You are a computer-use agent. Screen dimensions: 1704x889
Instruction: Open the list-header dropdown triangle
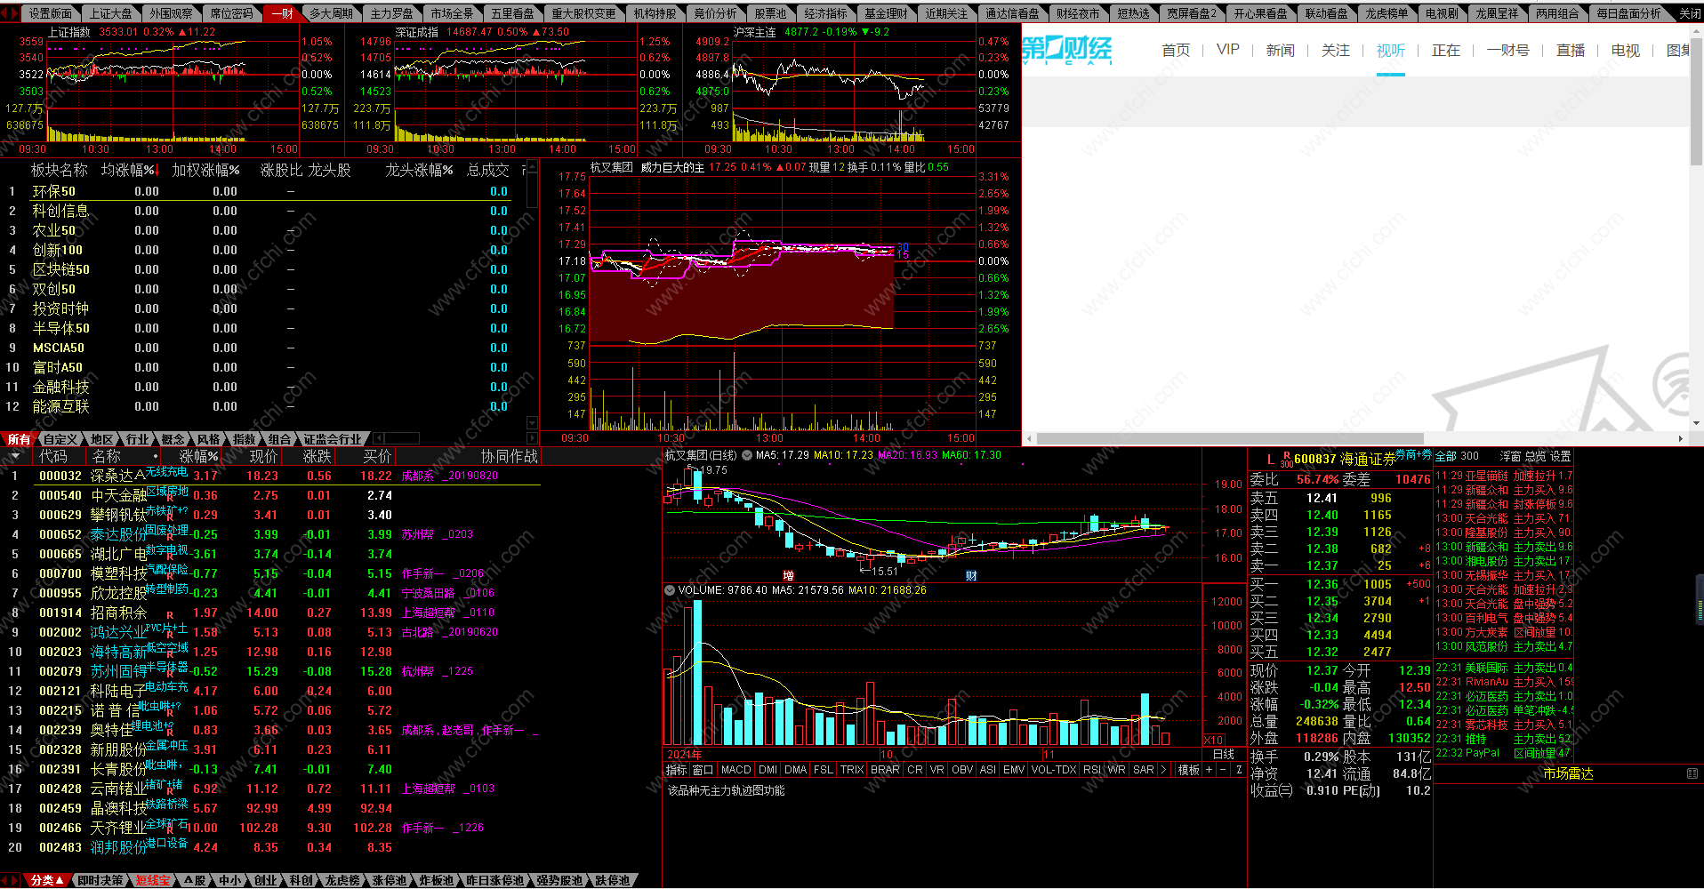[x=15, y=456]
